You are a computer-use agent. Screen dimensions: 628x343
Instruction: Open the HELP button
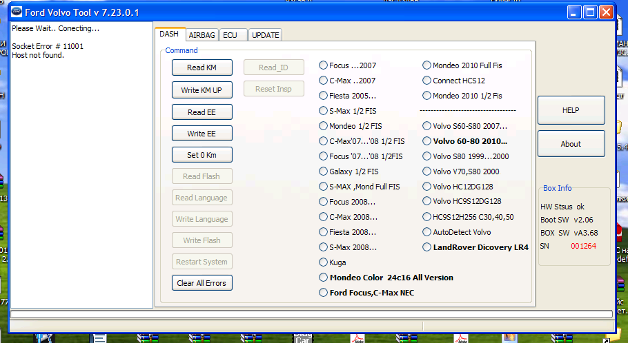[x=571, y=110]
